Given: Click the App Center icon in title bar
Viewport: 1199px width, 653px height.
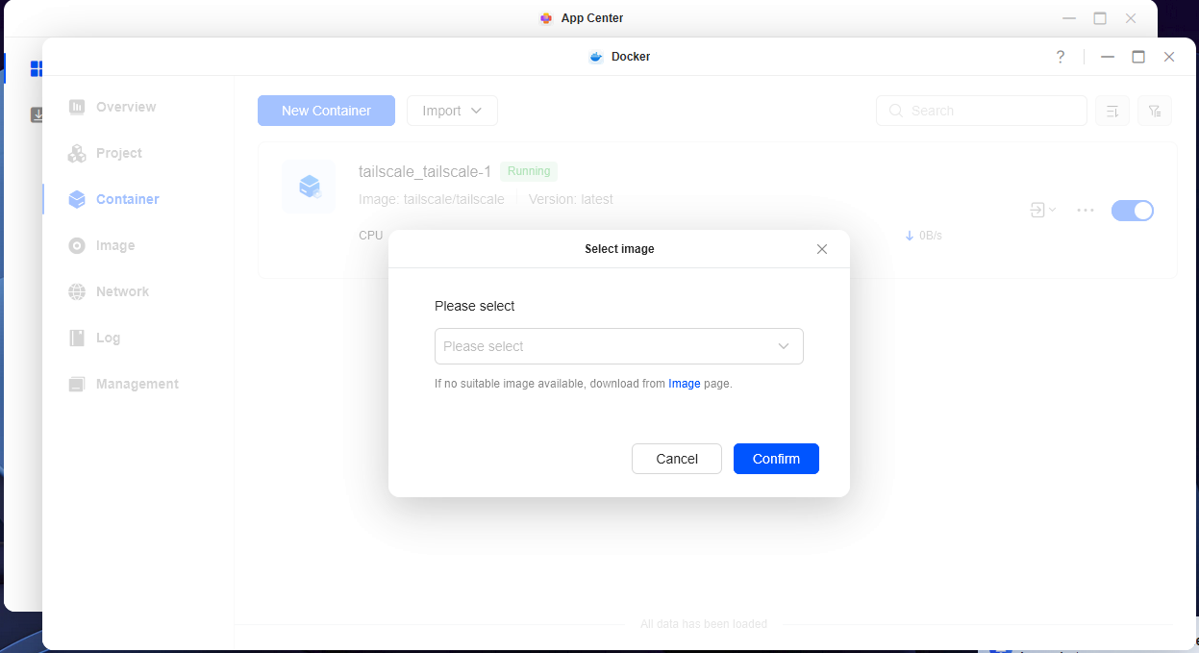Looking at the screenshot, I should point(546,18).
